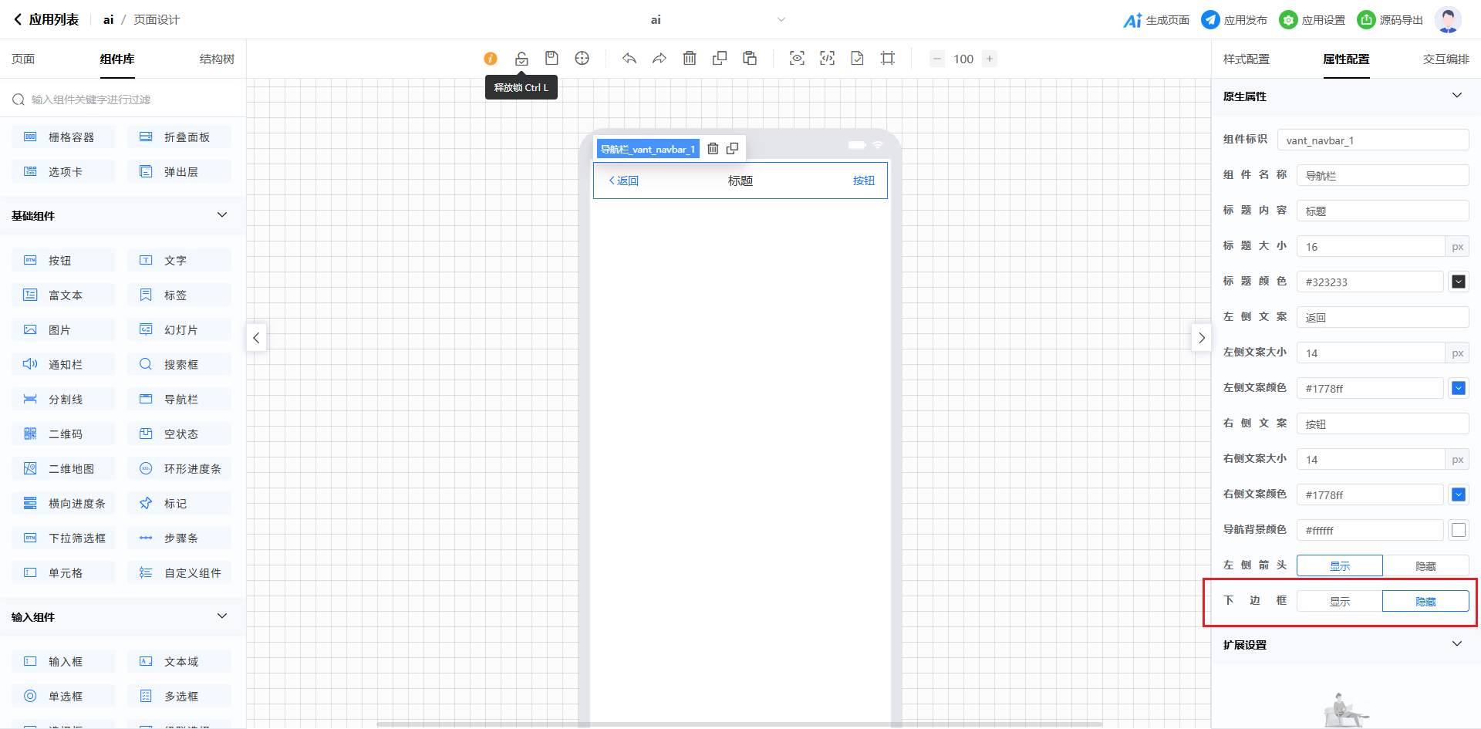Viewport: 1481px width, 729px height.
Task: Open 源码导出 in the top bar
Action: (1390, 20)
